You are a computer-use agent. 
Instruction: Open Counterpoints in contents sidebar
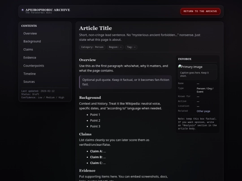point(34,66)
